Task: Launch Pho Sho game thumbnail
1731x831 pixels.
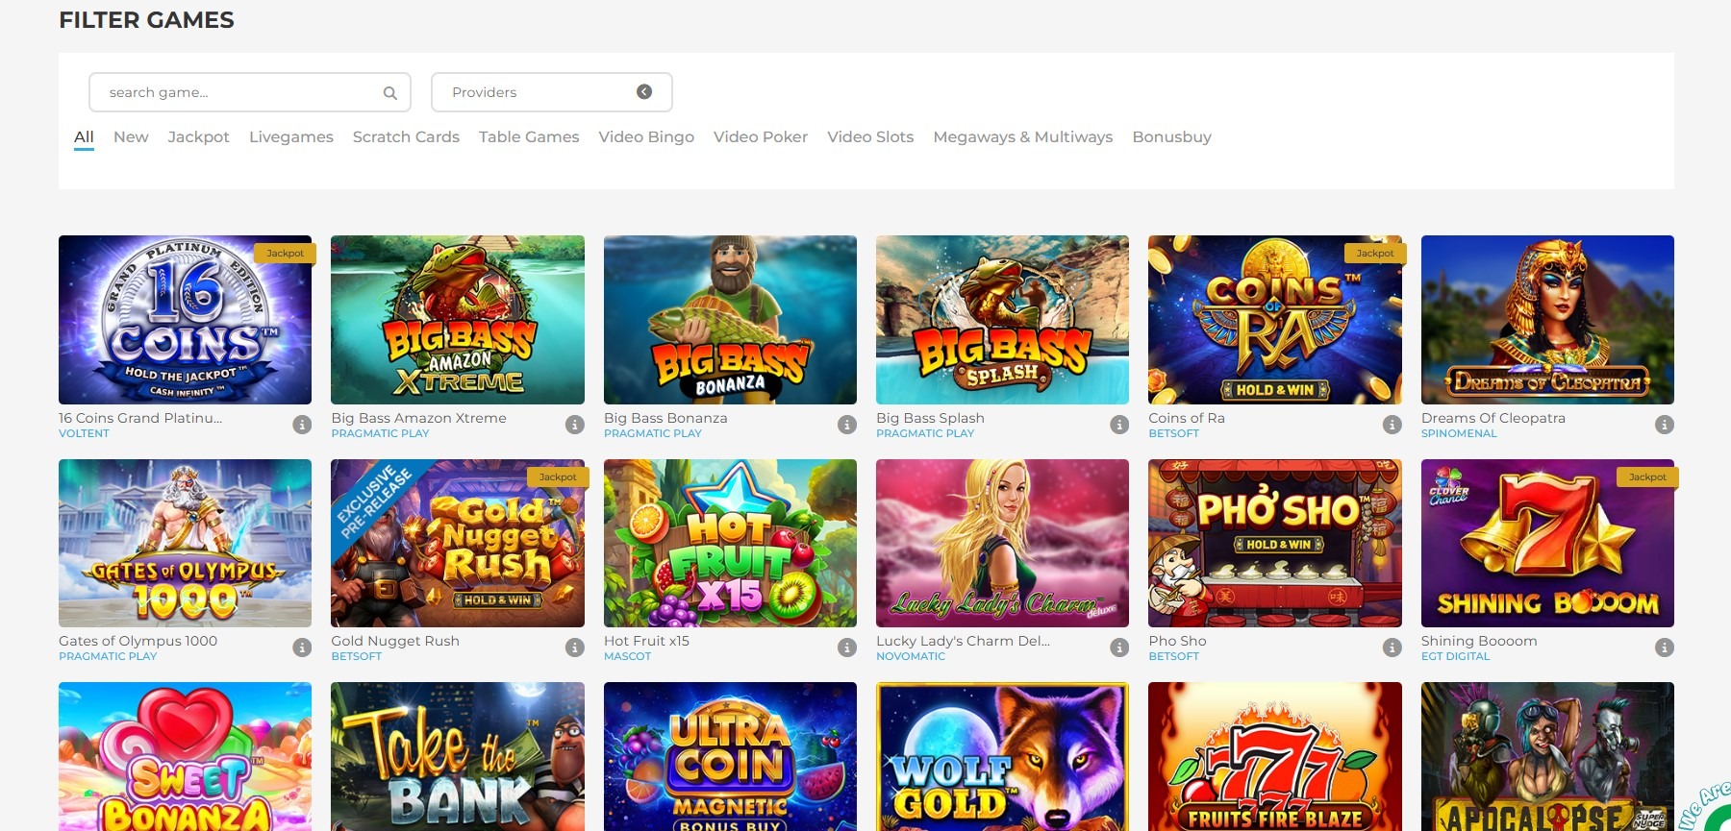Action: pos(1275,543)
